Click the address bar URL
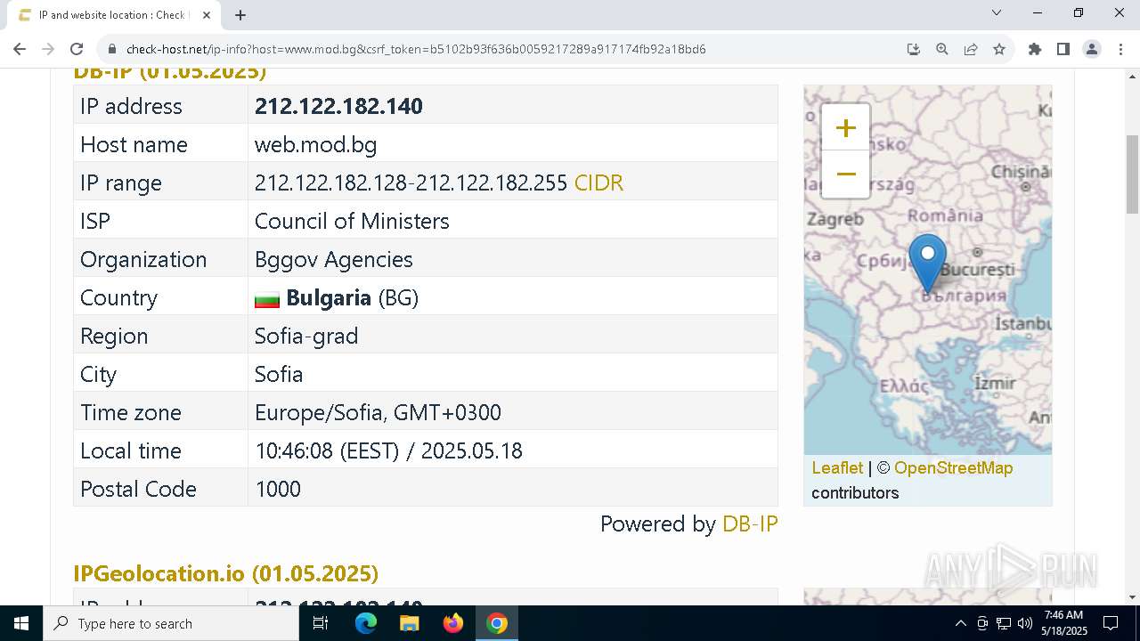1140x641 pixels. tap(416, 49)
